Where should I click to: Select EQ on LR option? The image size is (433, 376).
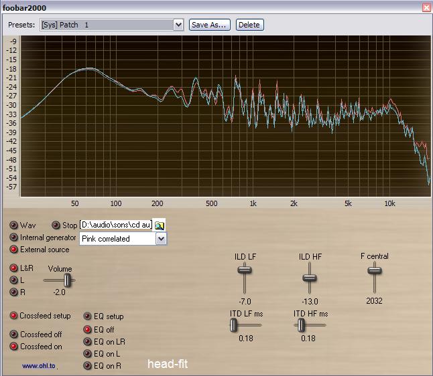tap(88, 341)
